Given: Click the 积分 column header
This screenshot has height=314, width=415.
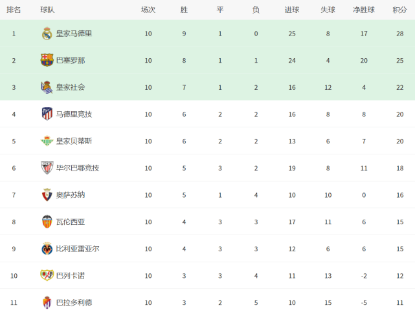Looking at the screenshot, I should click(399, 10).
